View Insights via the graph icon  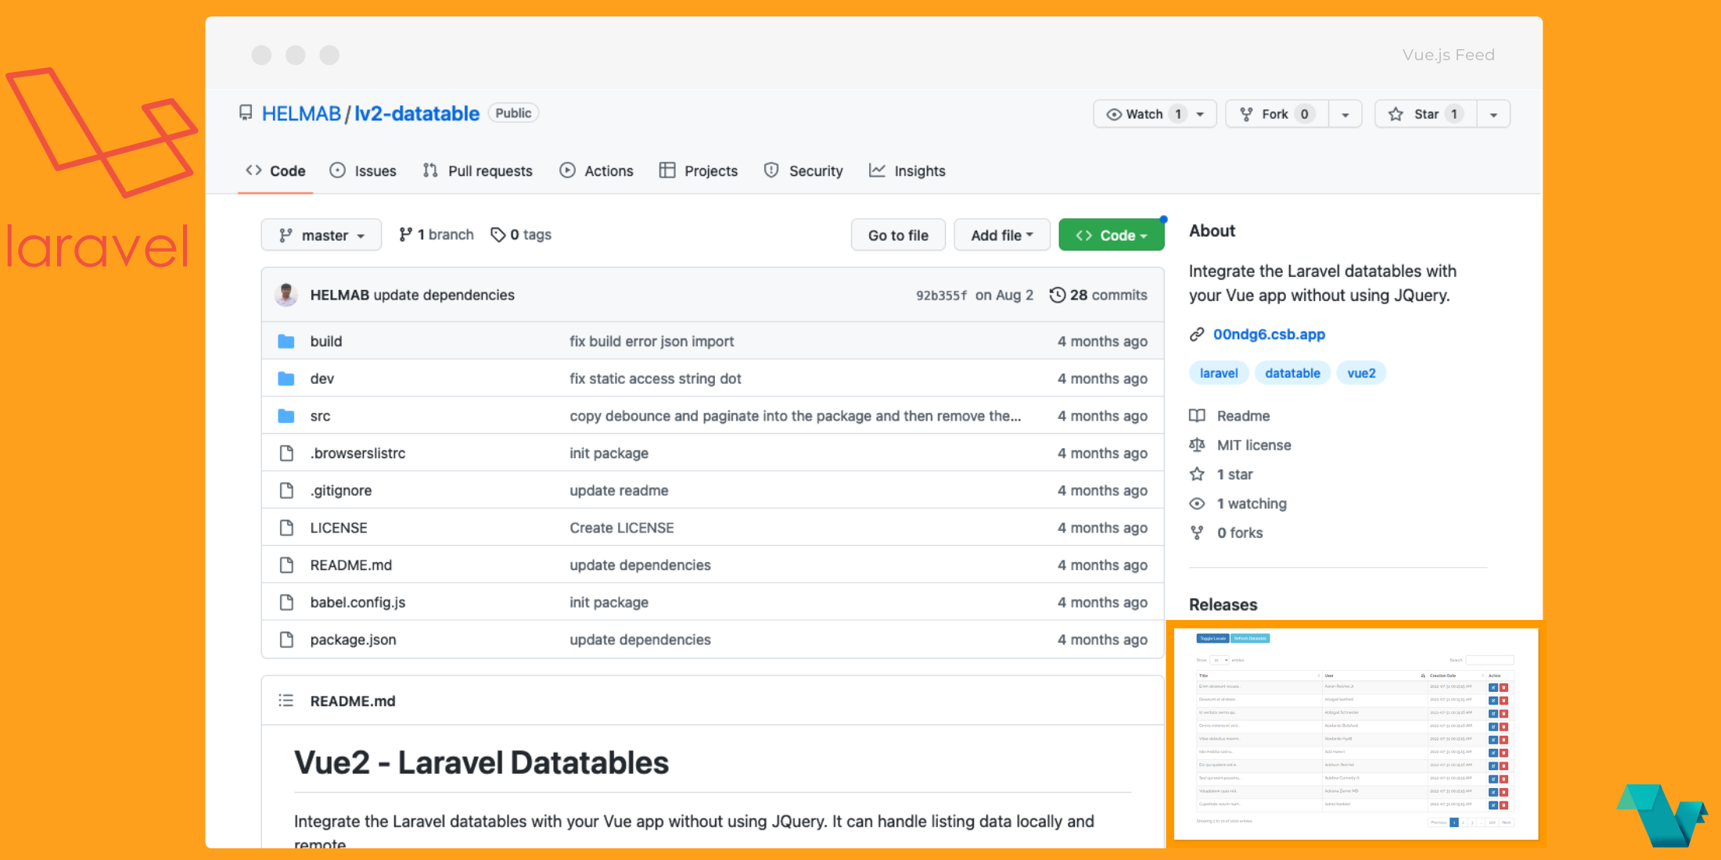878,170
